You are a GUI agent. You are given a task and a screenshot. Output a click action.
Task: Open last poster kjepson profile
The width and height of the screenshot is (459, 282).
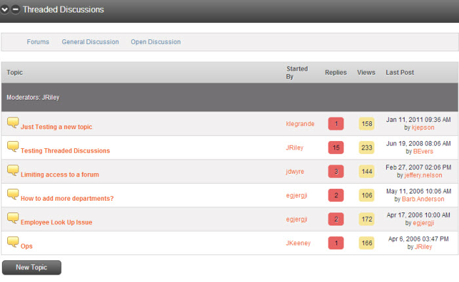pos(423,128)
